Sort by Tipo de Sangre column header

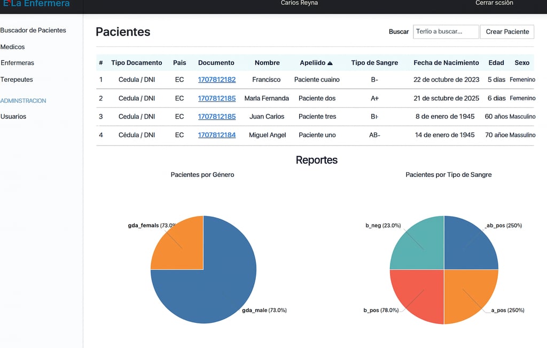(x=374, y=63)
